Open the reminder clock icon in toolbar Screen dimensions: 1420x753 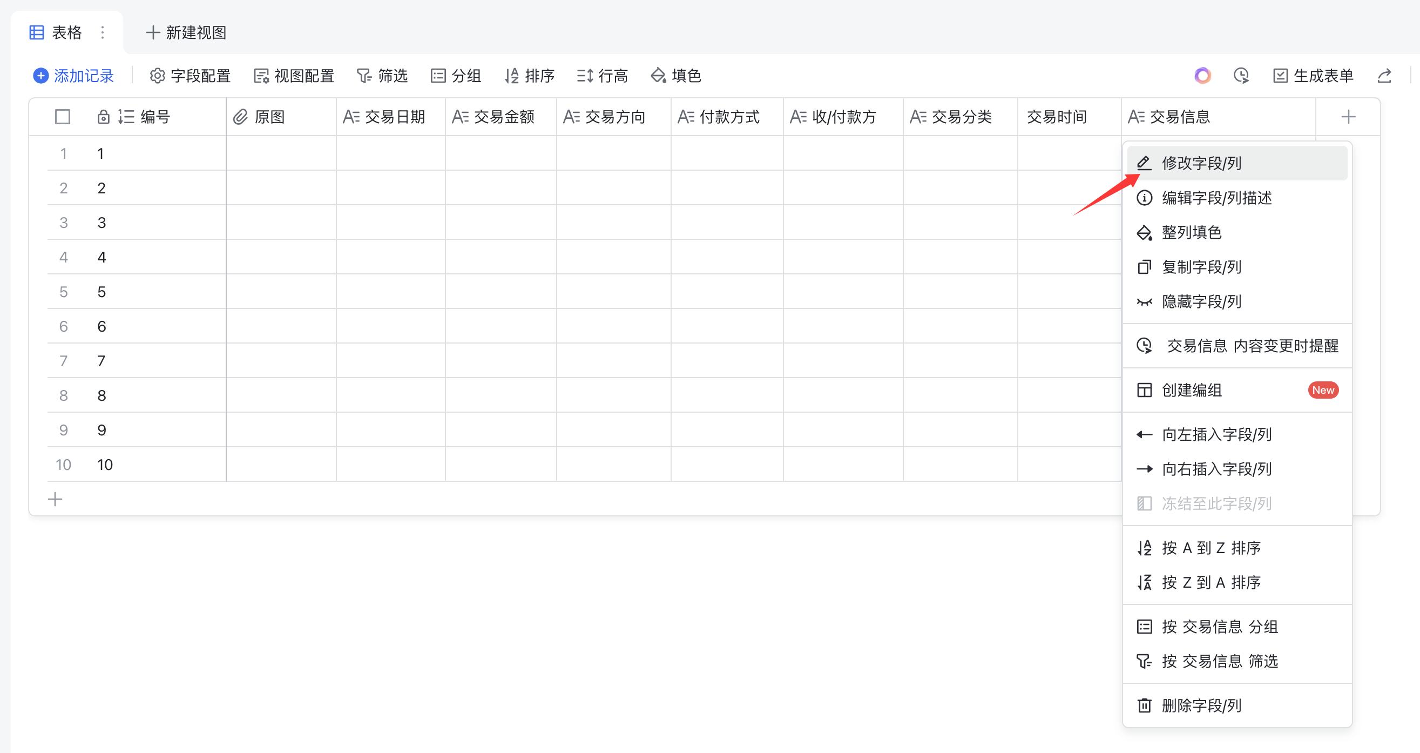[1241, 76]
